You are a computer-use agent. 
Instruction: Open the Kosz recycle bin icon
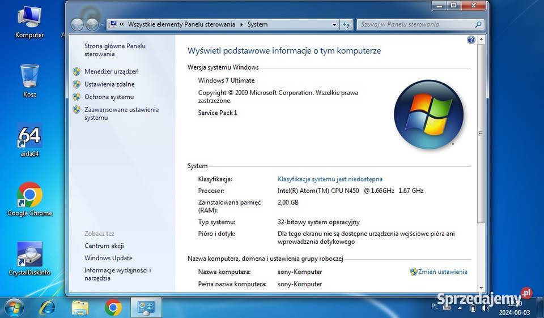click(x=29, y=81)
